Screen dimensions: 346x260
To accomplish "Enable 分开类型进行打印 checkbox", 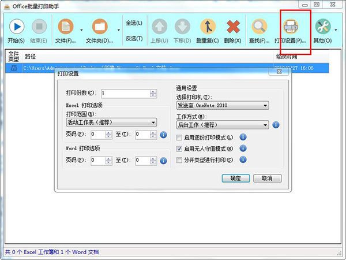I will click(x=179, y=160).
